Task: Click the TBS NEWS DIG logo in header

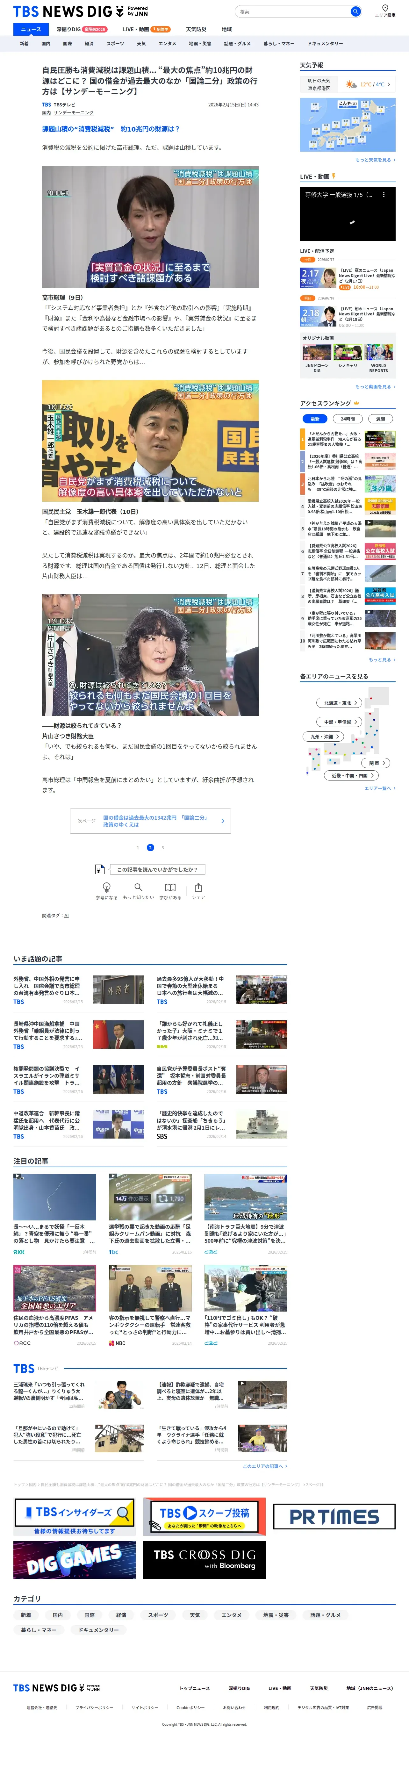Action: [80, 12]
